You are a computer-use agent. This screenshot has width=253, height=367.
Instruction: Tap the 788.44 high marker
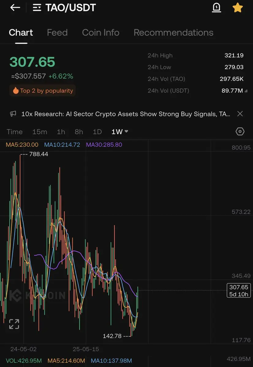tap(39, 154)
